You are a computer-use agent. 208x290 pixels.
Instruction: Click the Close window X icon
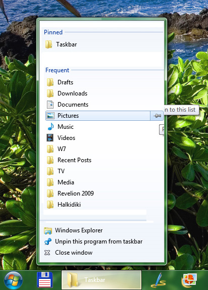47,253
